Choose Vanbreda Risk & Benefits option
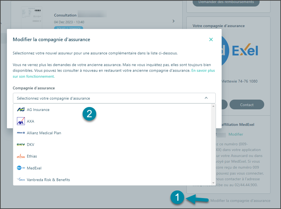 click(112, 180)
